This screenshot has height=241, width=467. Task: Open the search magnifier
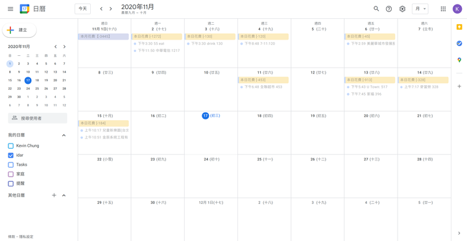(376, 9)
